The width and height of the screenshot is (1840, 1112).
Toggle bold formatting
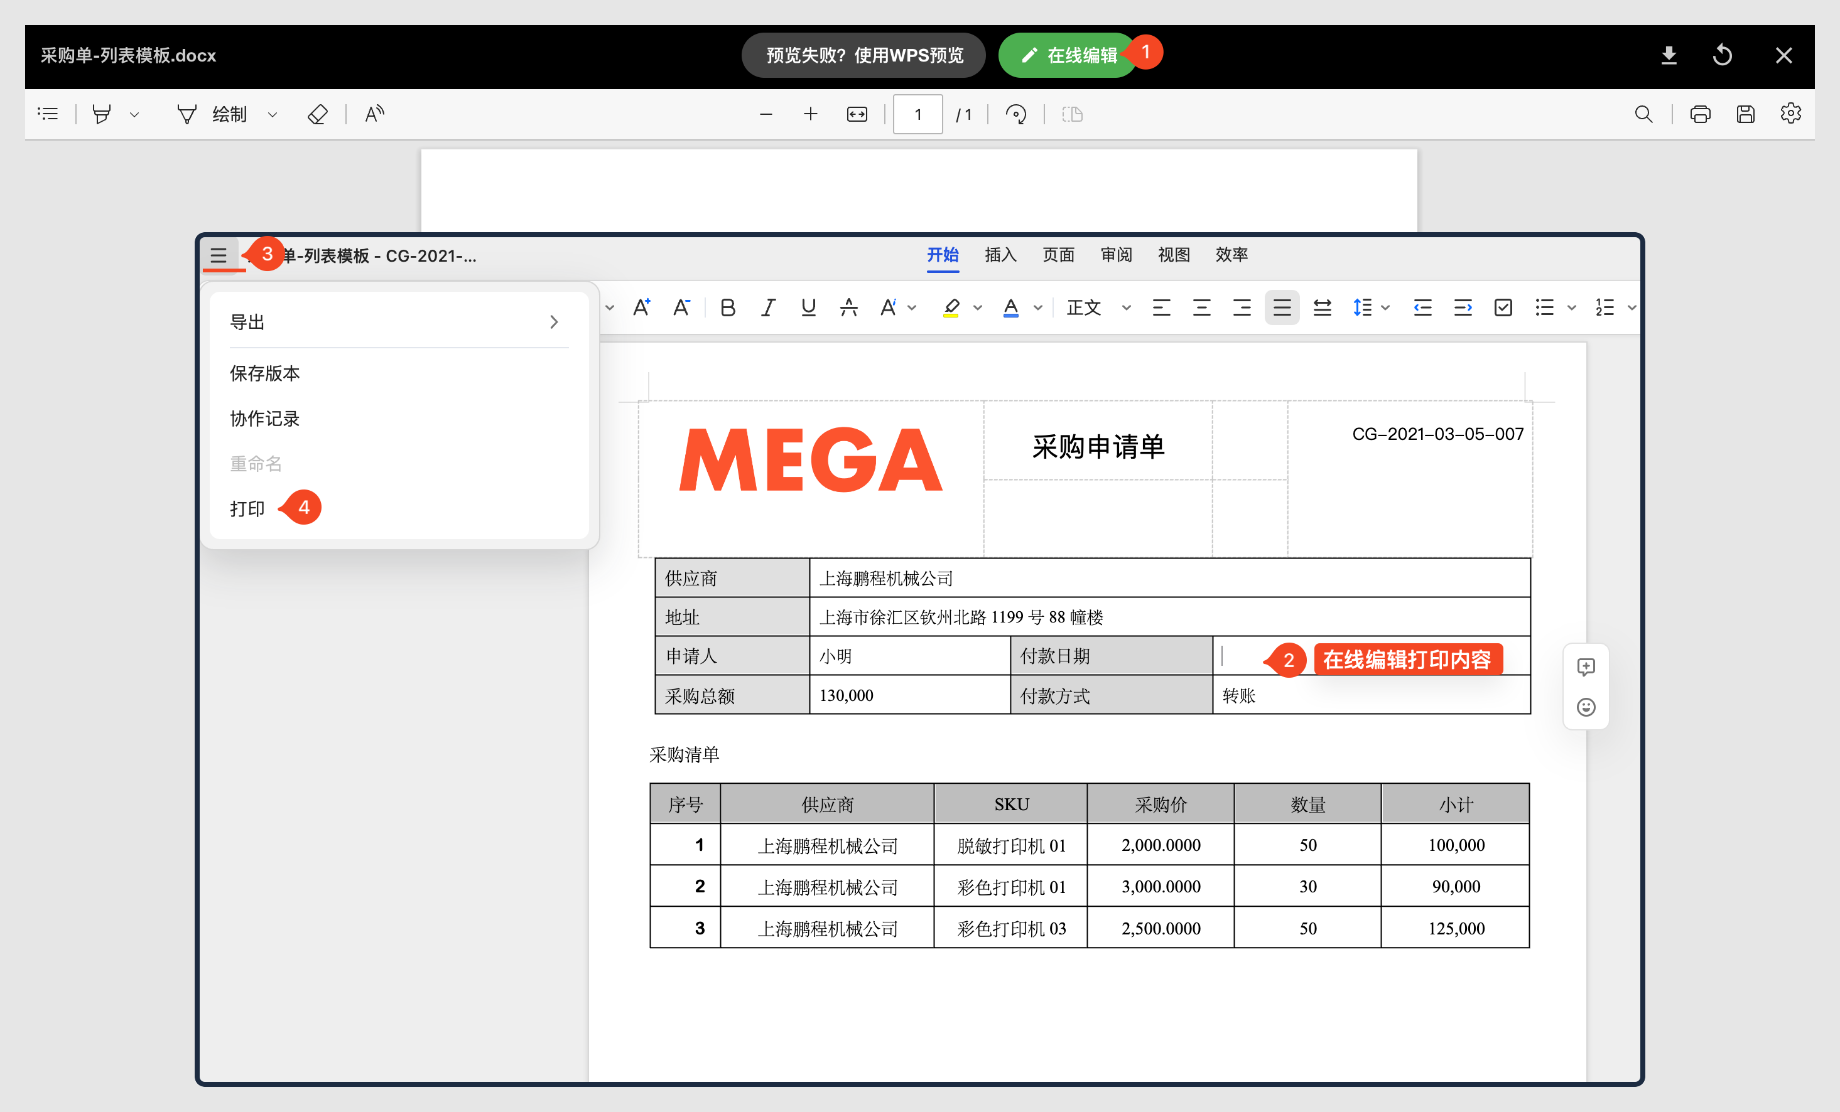click(727, 307)
